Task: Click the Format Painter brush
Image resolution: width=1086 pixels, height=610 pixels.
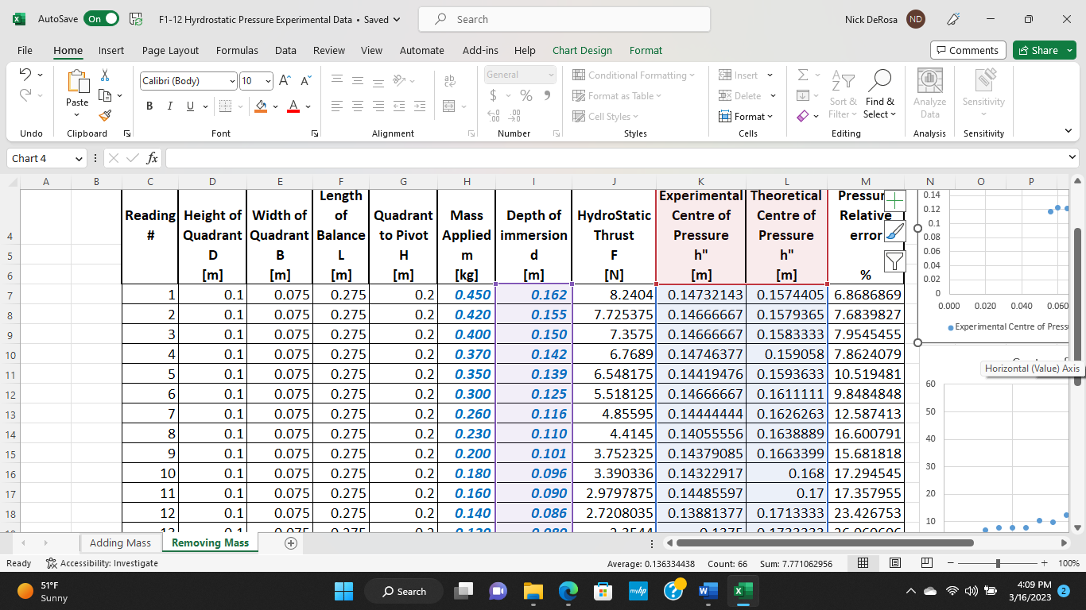Action: (105, 116)
